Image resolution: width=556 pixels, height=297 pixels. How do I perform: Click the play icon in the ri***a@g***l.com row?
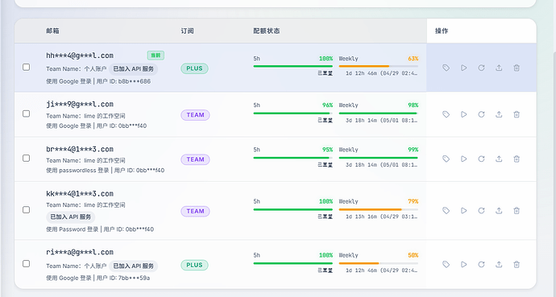click(x=463, y=265)
